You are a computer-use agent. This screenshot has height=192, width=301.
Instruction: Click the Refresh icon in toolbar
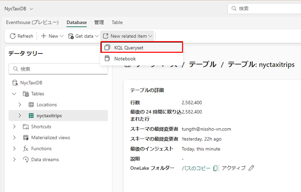13,36
